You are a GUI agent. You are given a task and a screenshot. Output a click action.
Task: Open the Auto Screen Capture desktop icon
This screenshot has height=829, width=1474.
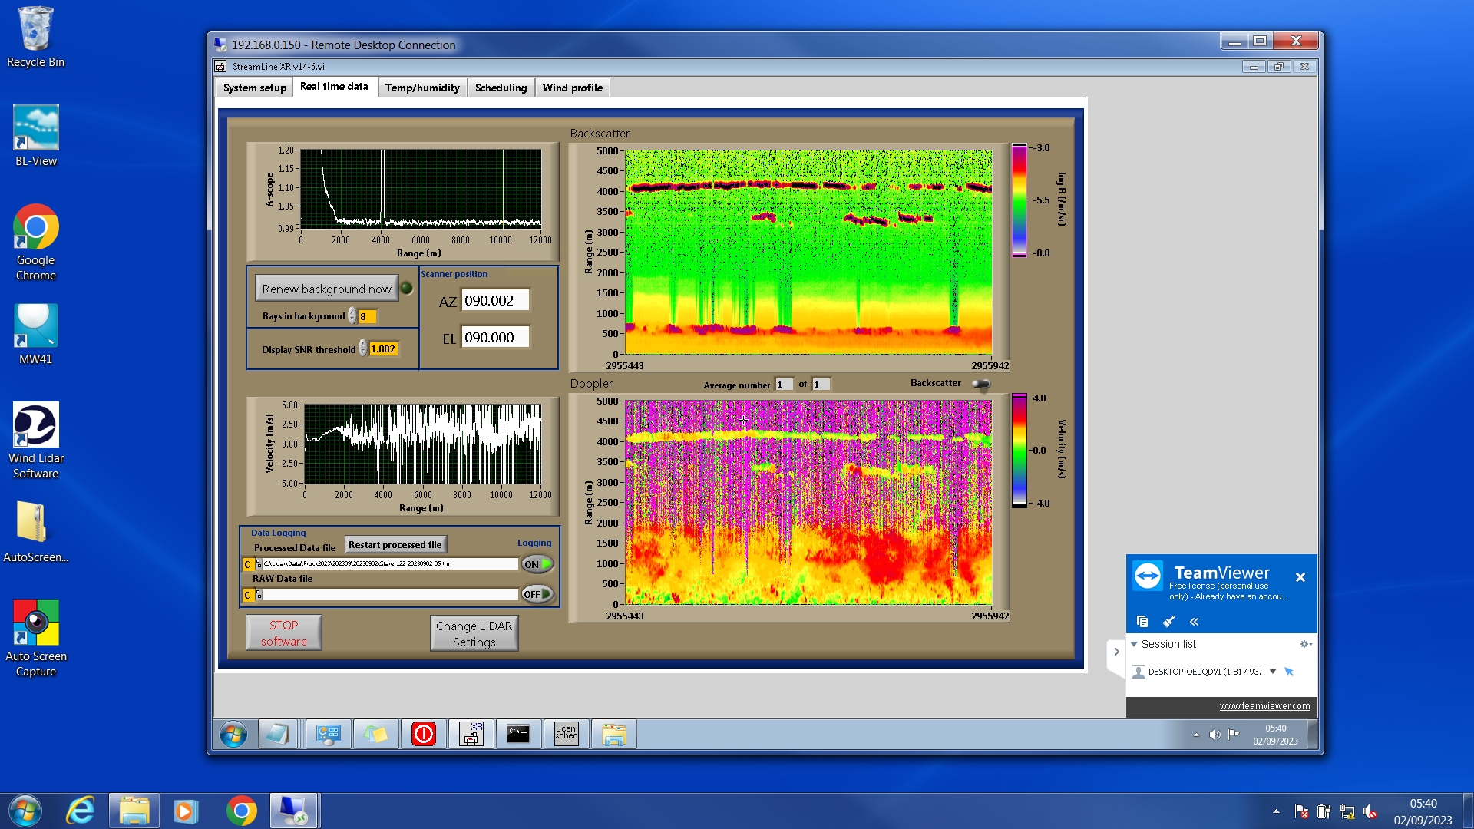coord(35,623)
